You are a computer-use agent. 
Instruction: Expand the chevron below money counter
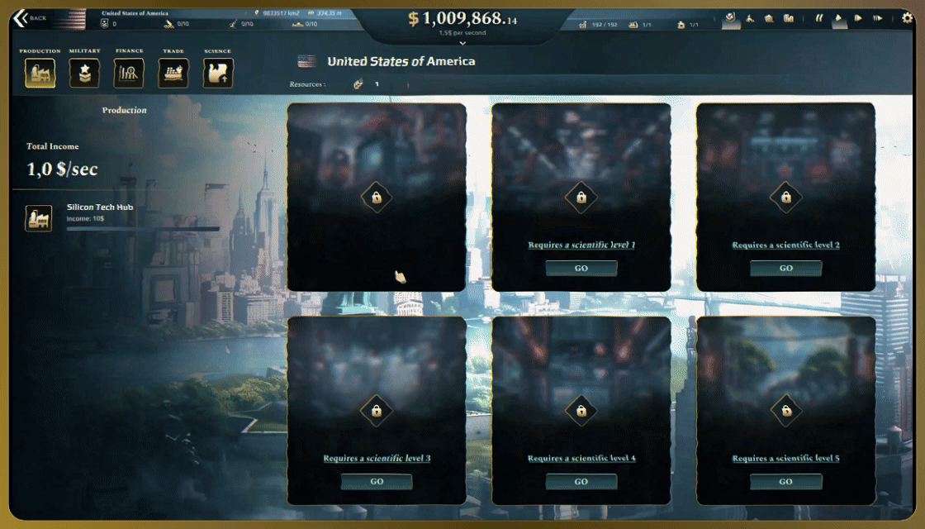462,42
